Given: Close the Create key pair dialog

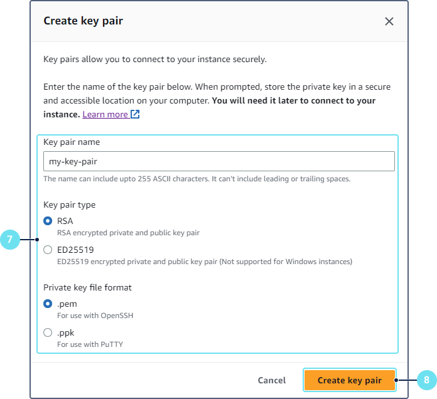Looking at the screenshot, I should pos(389,21).
